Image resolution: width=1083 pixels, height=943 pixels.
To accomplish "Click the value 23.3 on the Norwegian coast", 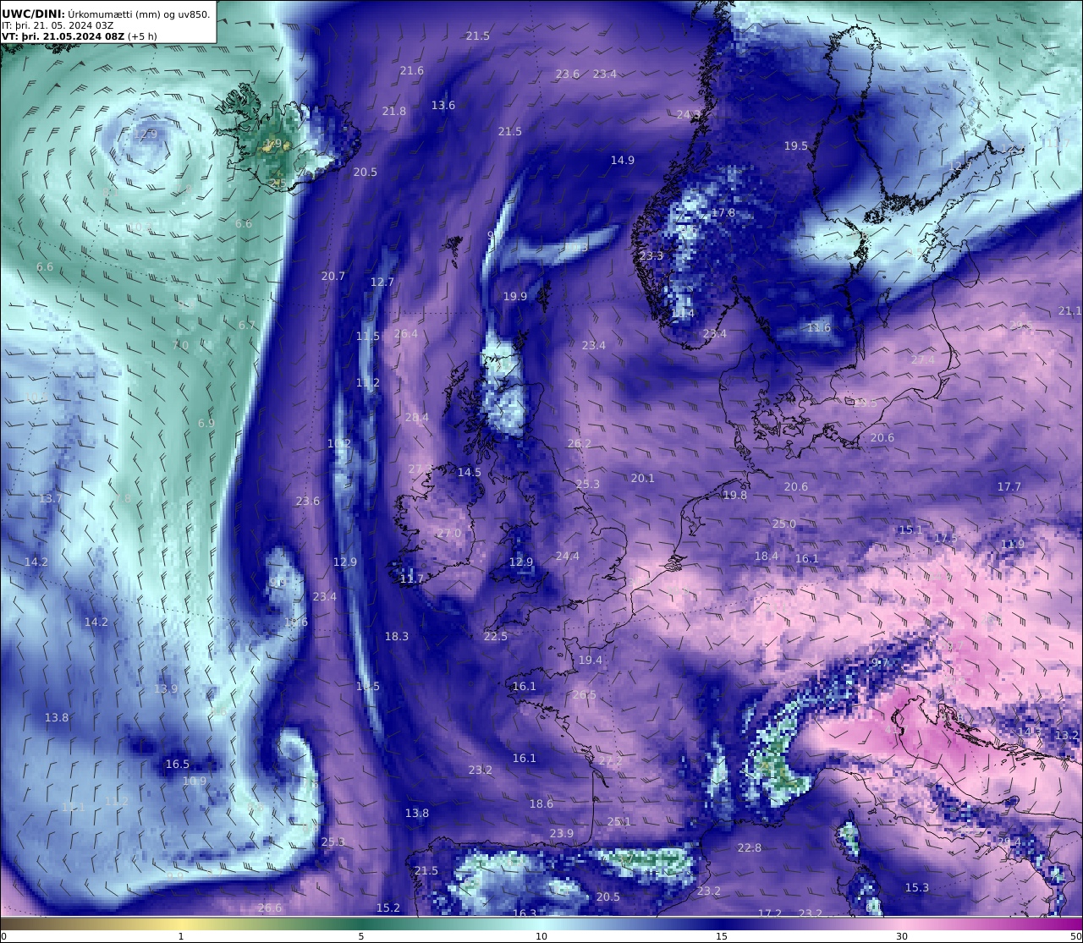I will click(651, 256).
